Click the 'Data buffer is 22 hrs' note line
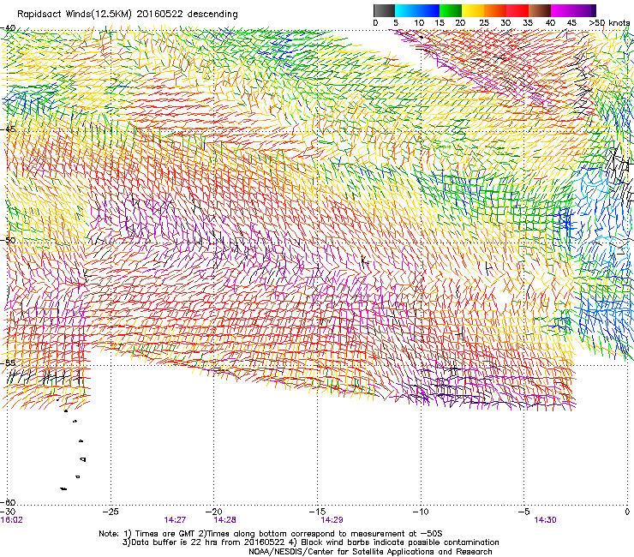The image size is (634, 557). (x=310, y=542)
